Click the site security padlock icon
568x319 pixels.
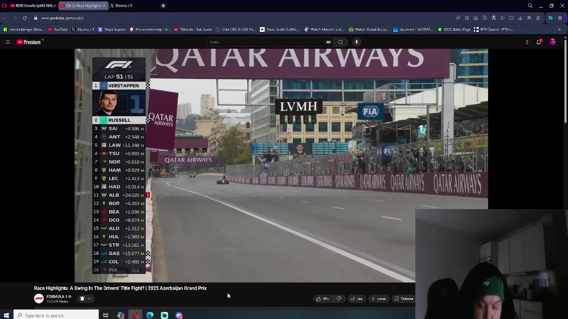click(36, 18)
